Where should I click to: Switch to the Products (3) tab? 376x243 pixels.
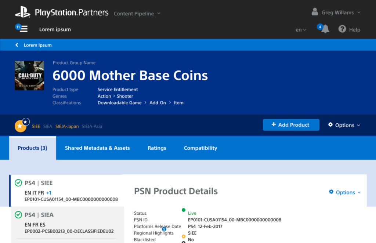(32, 148)
